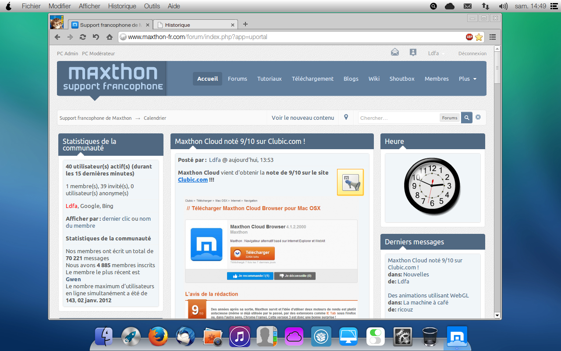Open the Historique menu
Viewport: 561px width, 351px height.
(122, 6)
